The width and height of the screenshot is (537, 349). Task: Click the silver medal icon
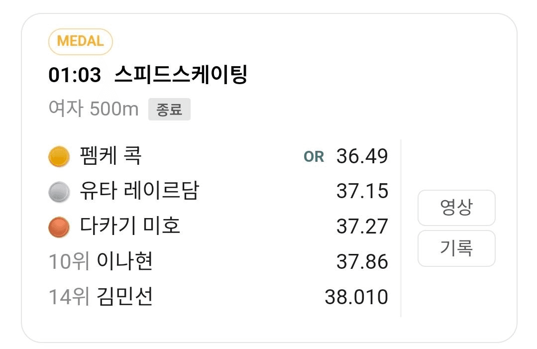pos(59,192)
